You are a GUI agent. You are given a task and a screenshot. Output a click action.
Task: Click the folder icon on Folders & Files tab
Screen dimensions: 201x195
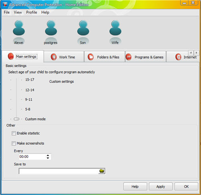[x=90, y=57]
